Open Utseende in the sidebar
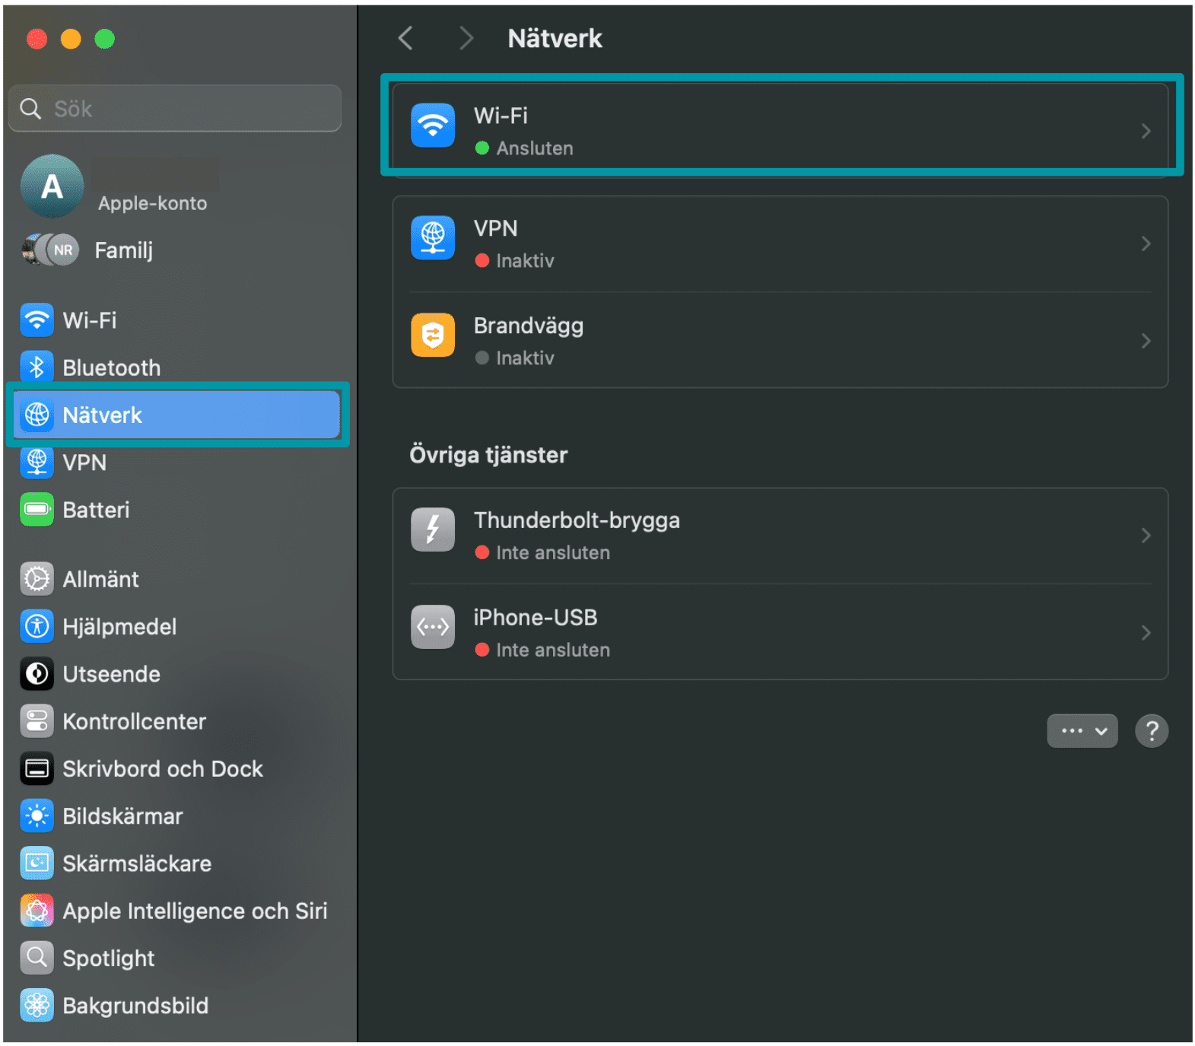 [x=111, y=674]
